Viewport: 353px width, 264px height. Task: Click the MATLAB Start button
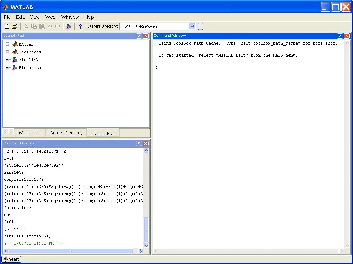coord(11,259)
